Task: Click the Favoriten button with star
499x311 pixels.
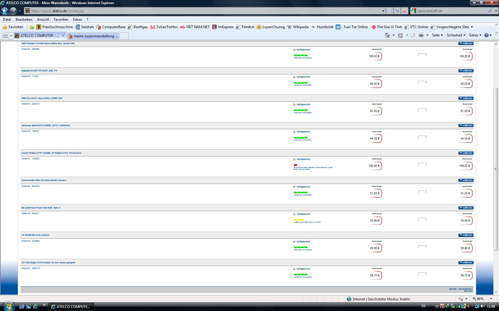Action: coord(13,27)
